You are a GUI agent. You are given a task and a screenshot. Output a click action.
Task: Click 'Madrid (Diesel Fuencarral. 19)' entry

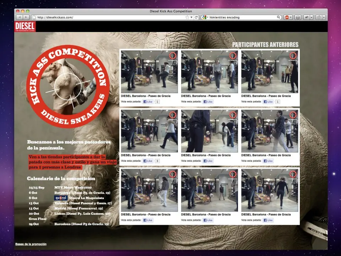(x=79, y=208)
